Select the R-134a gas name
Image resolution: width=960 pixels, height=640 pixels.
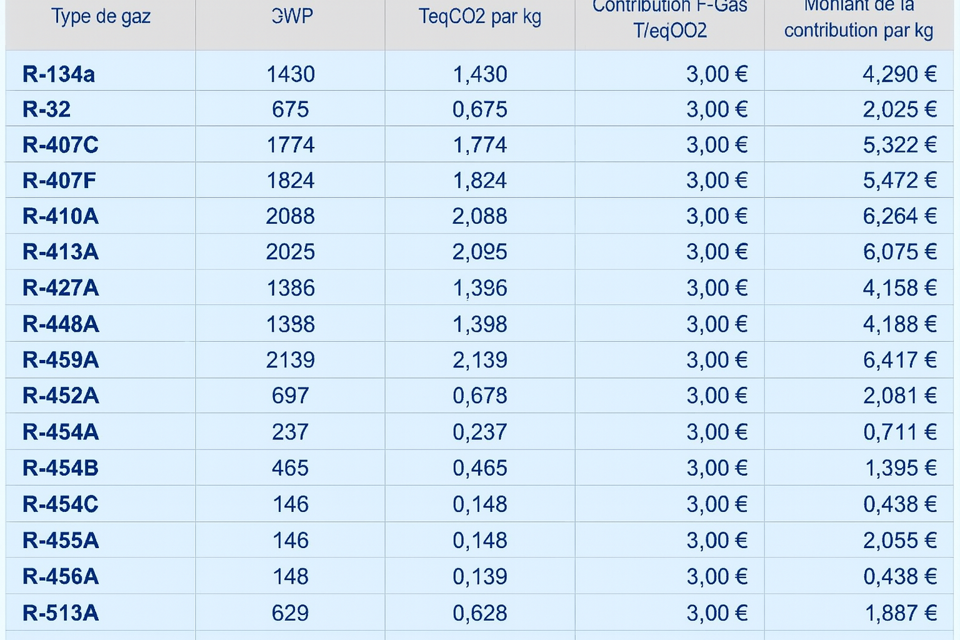click(x=59, y=74)
